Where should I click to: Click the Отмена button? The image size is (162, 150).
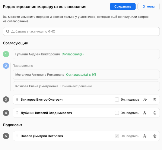(x=148, y=7)
